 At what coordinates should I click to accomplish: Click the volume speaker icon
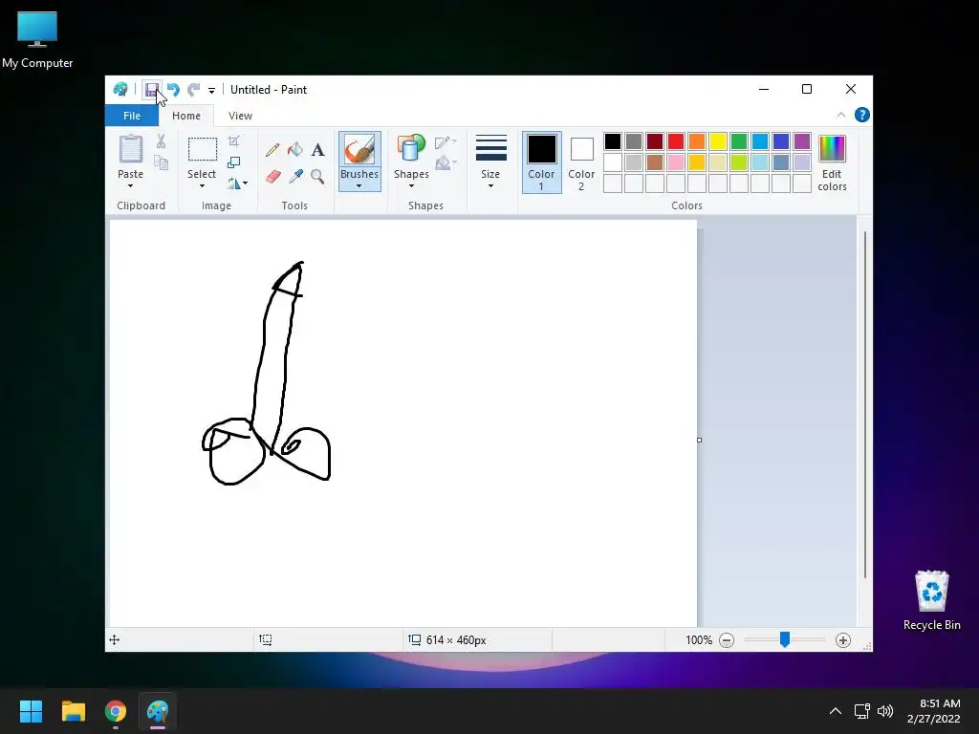coord(884,711)
